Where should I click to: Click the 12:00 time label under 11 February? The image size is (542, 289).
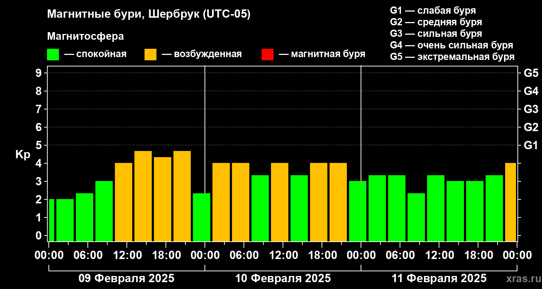click(x=439, y=255)
